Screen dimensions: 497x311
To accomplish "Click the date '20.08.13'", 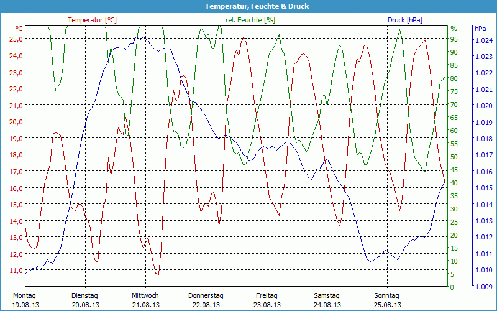I will [x=86, y=305].
